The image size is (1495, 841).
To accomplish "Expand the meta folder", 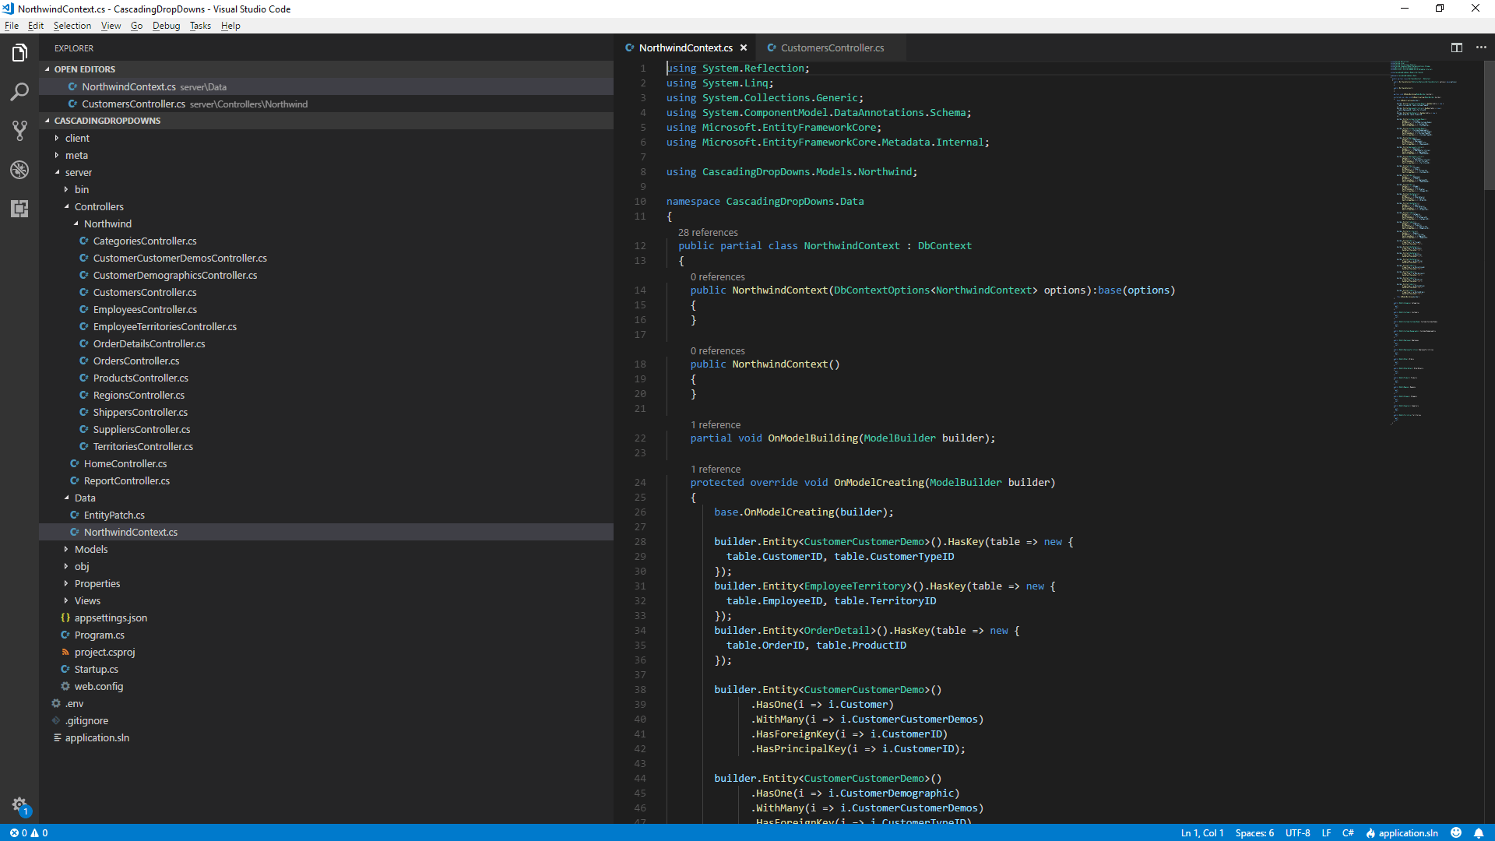I will pos(57,156).
